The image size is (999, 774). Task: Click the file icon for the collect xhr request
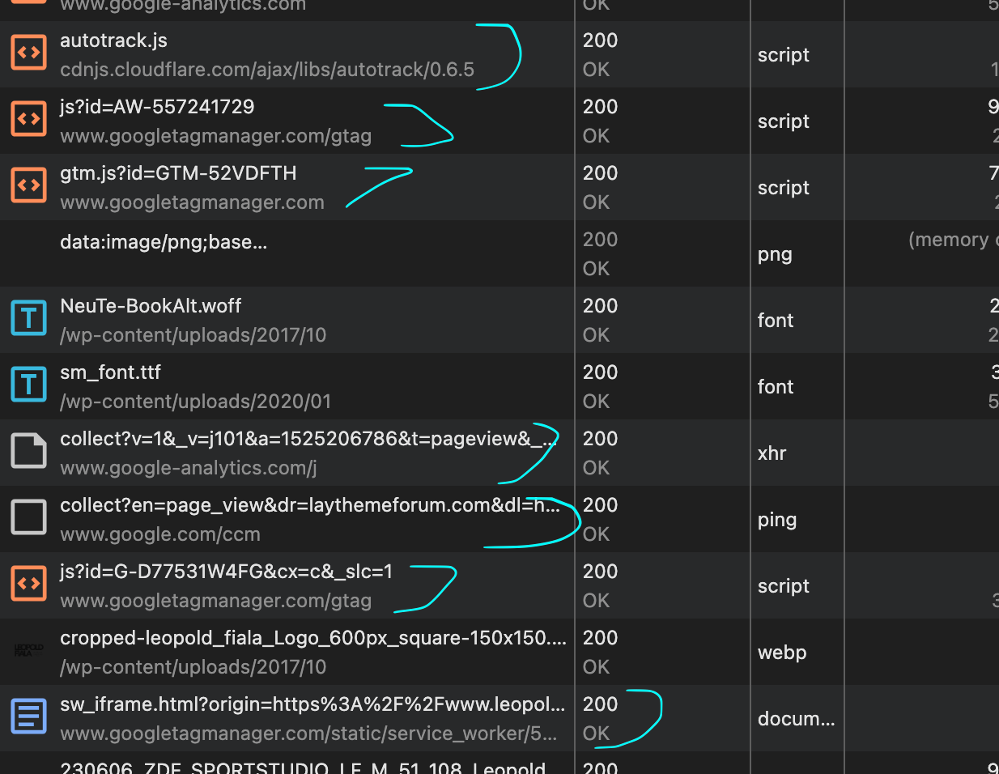coord(28,450)
